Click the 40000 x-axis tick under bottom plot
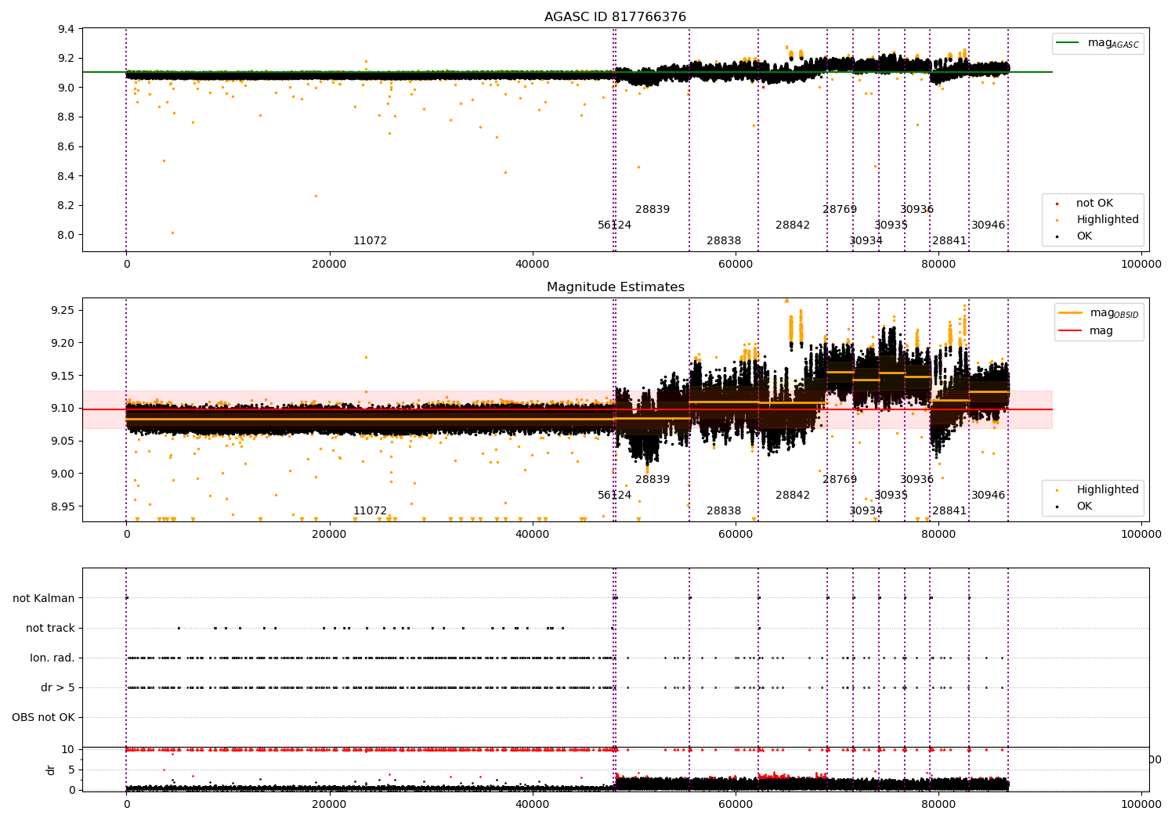The height and width of the screenshot is (822, 1175). point(533,804)
